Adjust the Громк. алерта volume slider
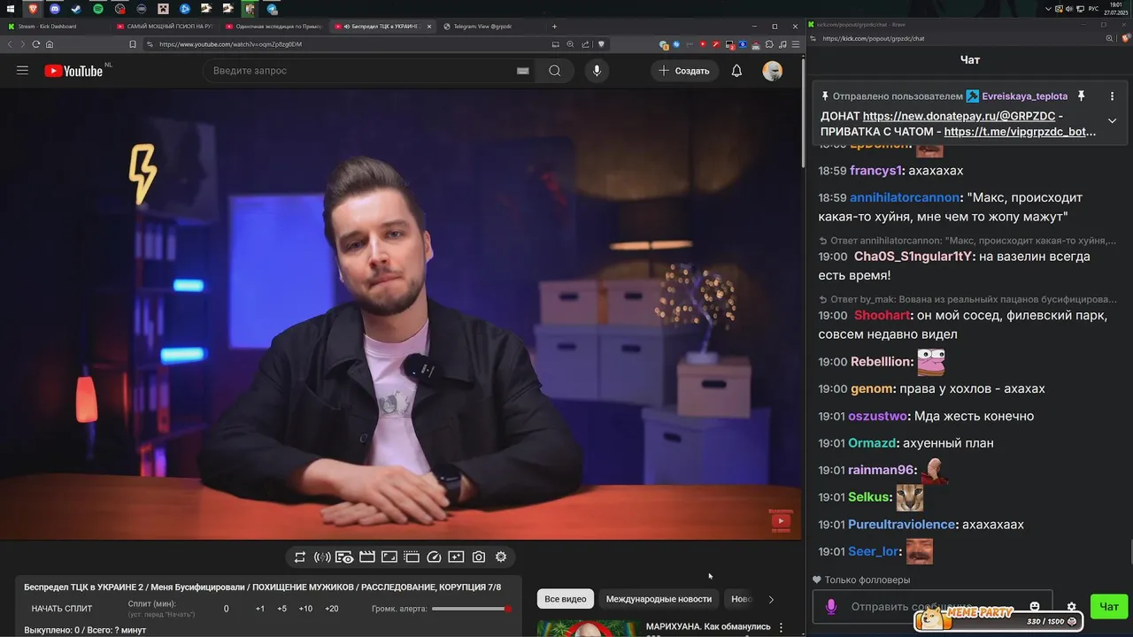Screen dimensions: 1133x637 [x=472, y=609]
